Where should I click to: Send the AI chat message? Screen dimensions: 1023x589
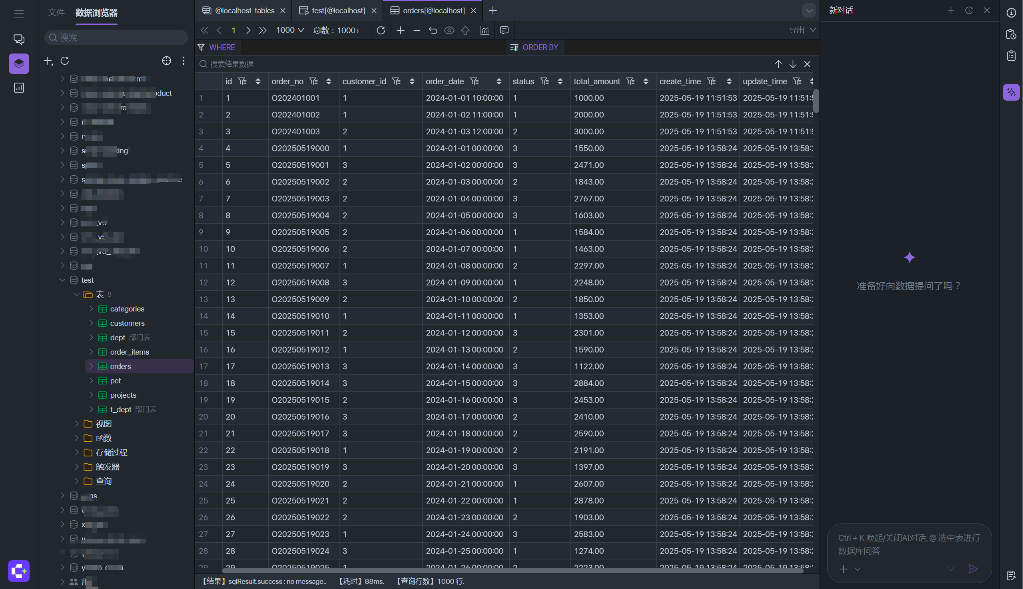pyautogui.click(x=973, y=569)
